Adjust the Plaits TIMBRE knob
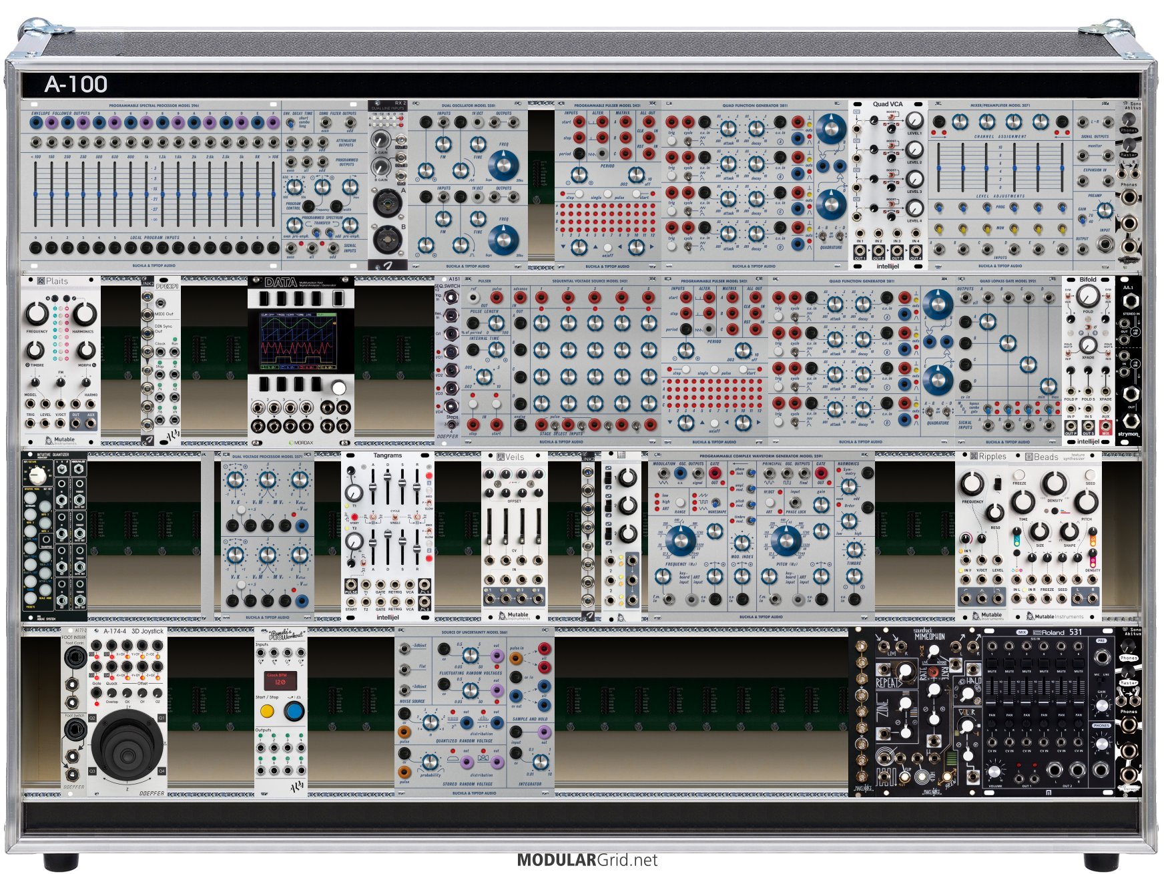The width and height of the screenshot is (1176, 874). [36, 350]
